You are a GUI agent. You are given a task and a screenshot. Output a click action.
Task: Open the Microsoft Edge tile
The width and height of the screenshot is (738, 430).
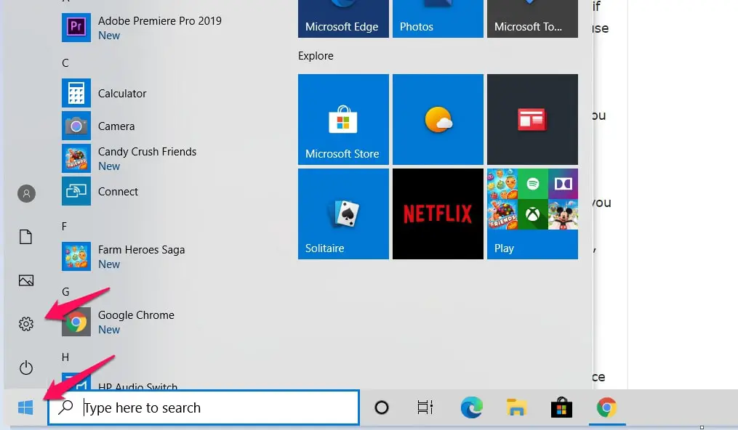tap(344, 19)
